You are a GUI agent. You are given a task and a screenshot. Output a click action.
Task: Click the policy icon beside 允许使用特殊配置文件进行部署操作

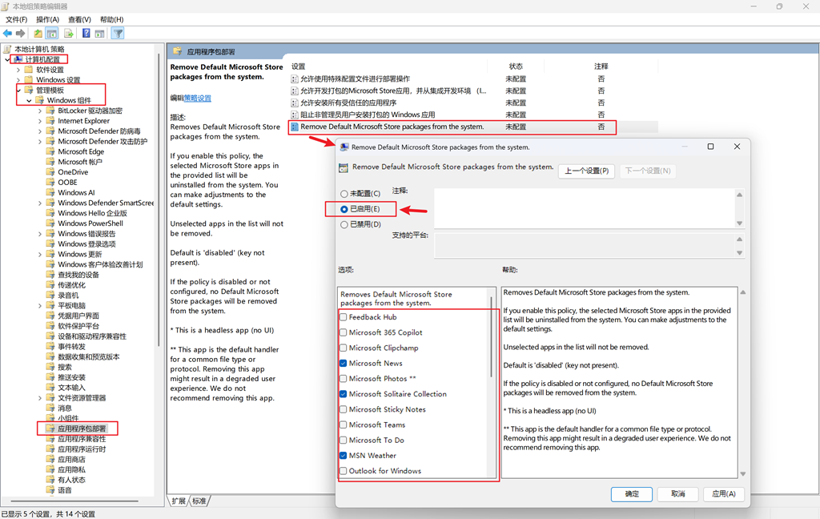tap(295, 79)
